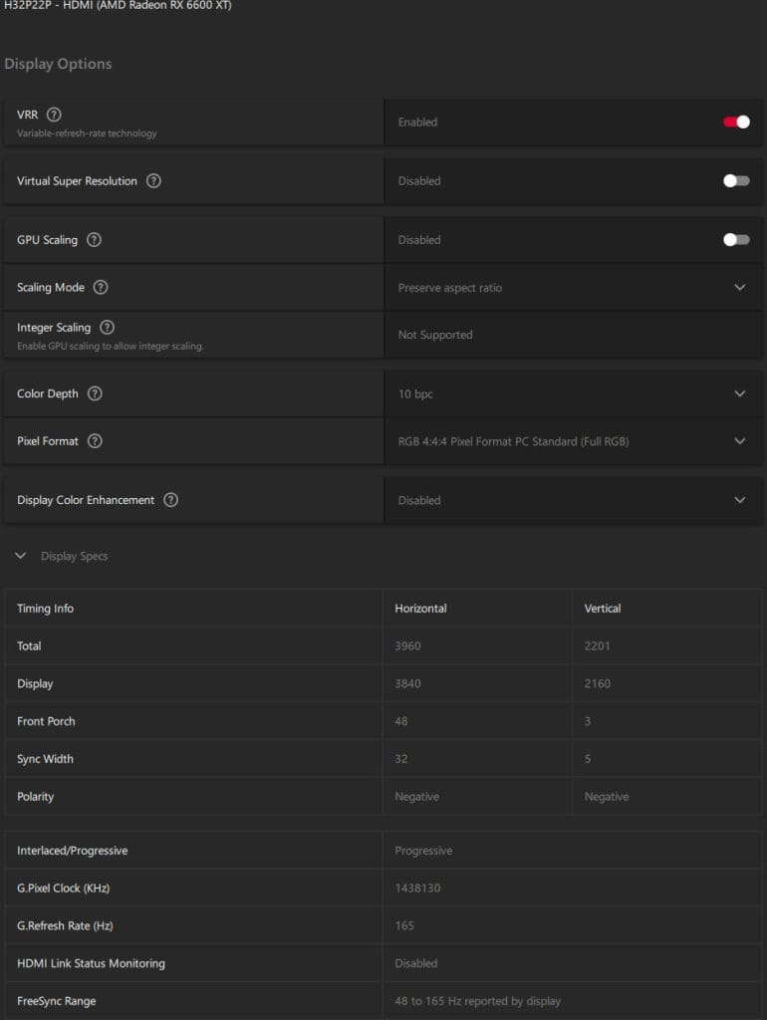The image size is (767, 1020).
Task: Disable the VRR toggle switch
Action: 736,123
